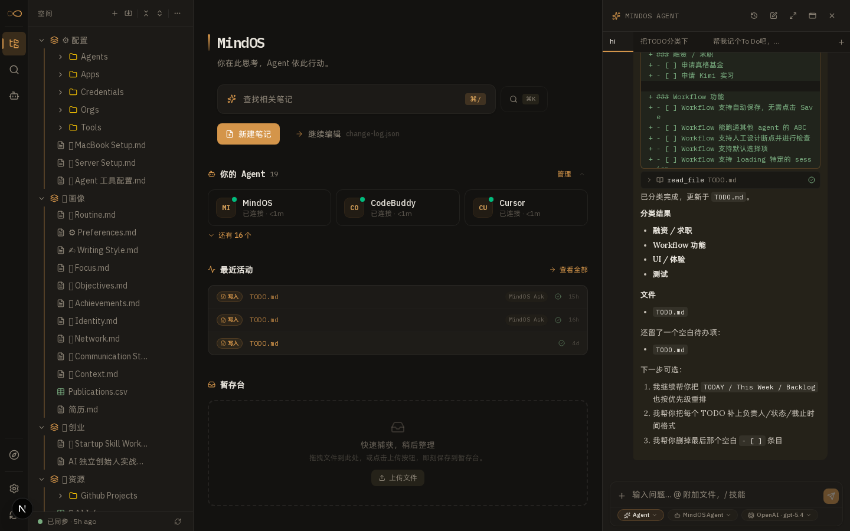Click 查看全部 in recent activity
Screen dimensions: 850x531
click(x=568, y=270)
